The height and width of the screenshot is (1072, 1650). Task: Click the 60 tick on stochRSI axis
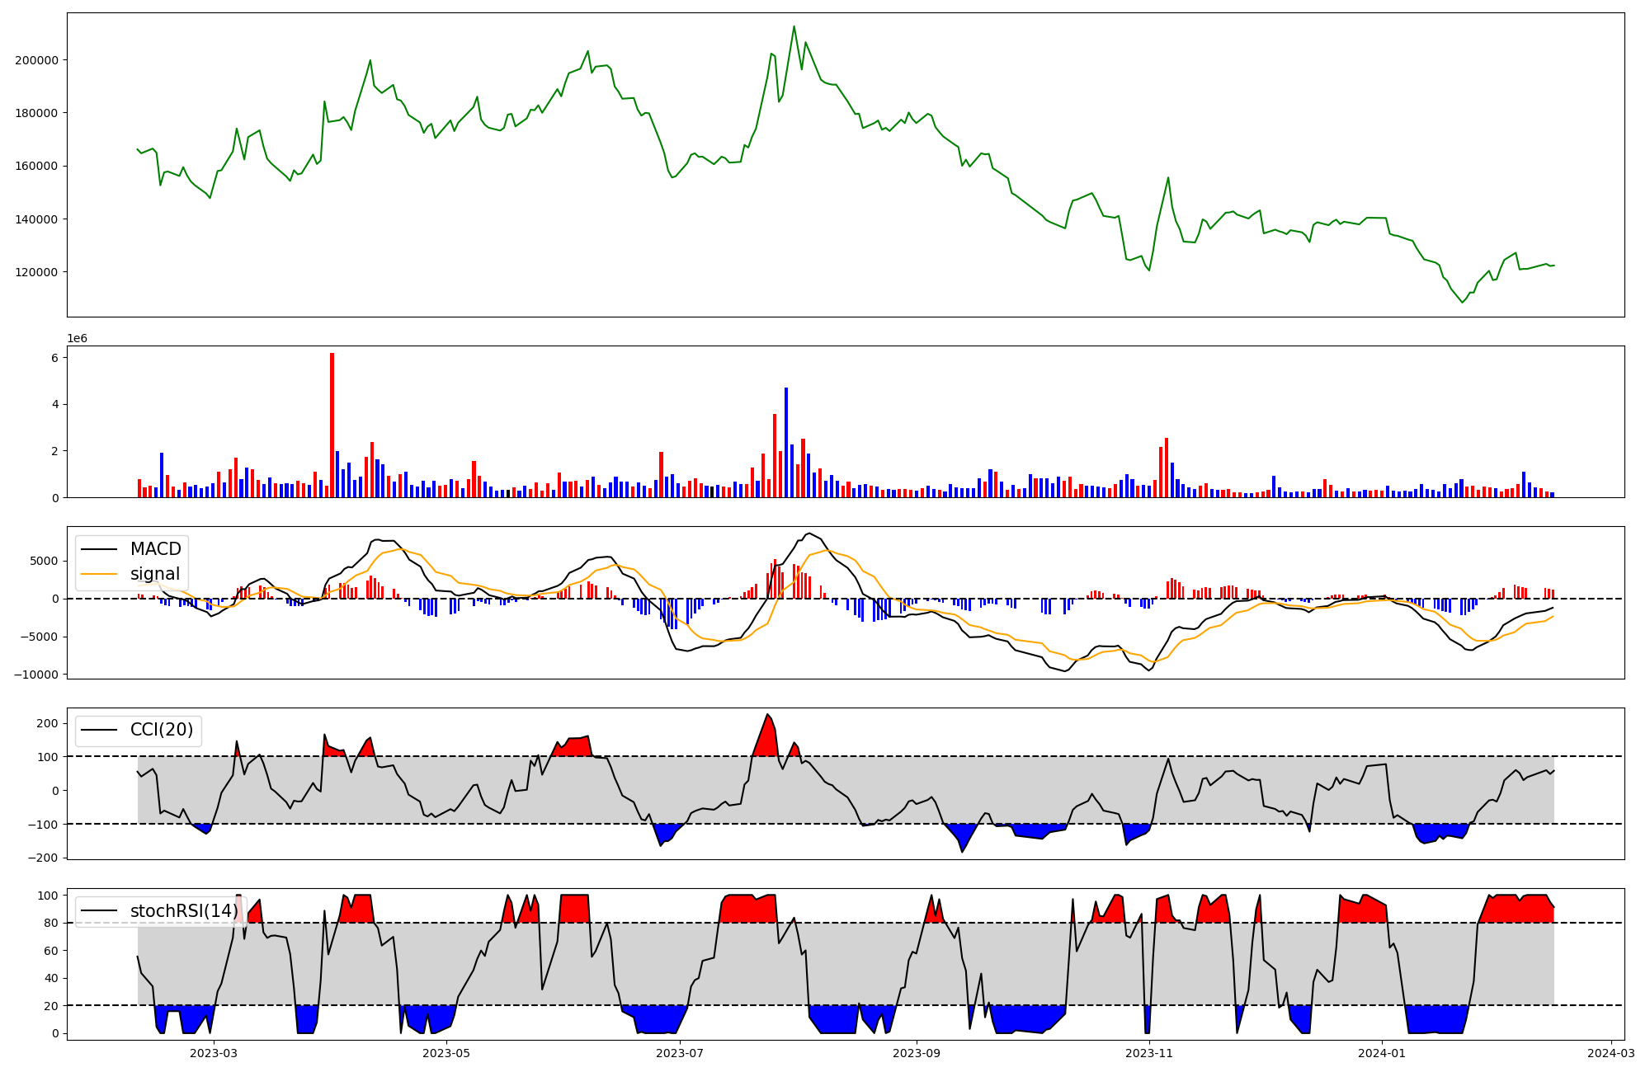51,951
